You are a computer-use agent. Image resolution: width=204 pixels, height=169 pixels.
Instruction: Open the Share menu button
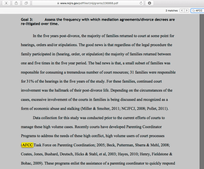click(16, 3)
